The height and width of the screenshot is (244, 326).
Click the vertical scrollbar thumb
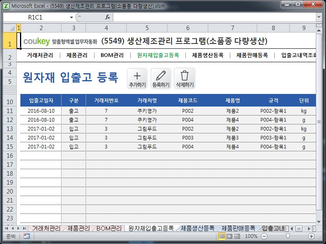click(x=319, y=122)
